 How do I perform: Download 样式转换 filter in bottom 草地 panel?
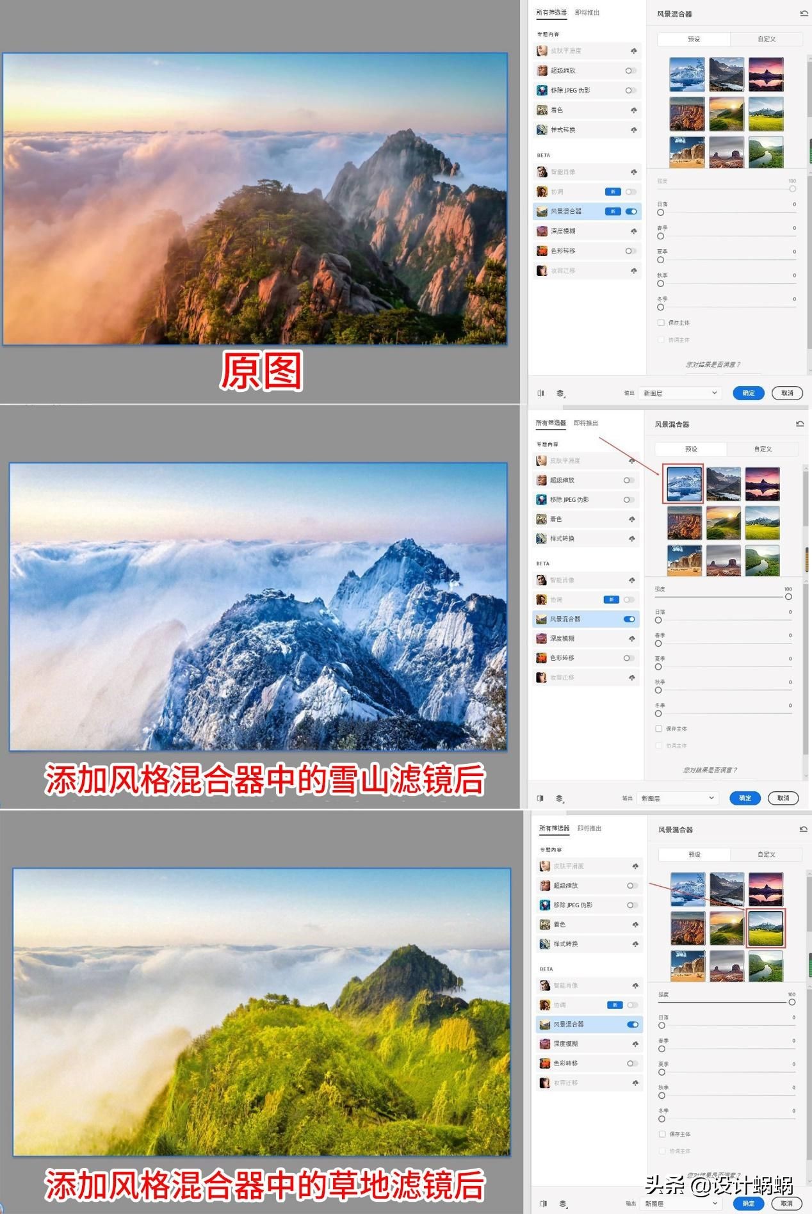[x=635, y=944]
